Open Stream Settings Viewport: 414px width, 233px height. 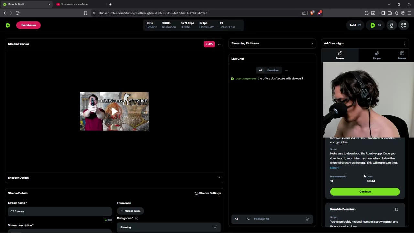pyautogui.click(x=208, y=193)
